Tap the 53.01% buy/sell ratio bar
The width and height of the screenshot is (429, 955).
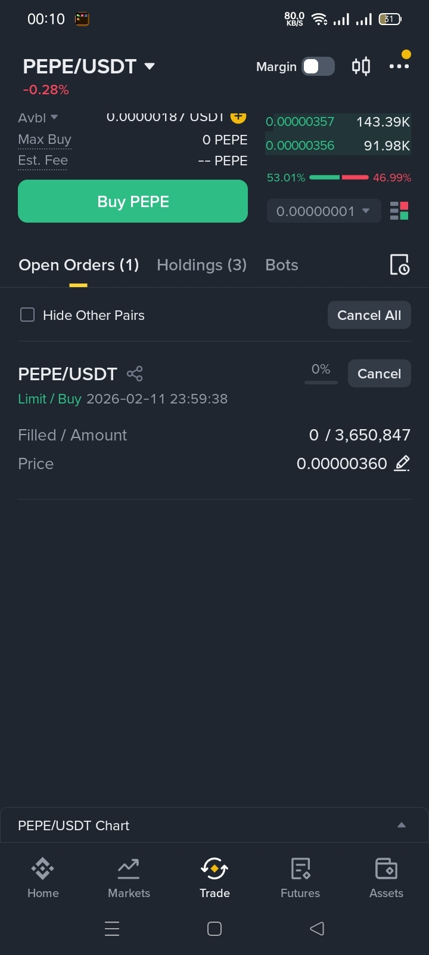(338, 177)
